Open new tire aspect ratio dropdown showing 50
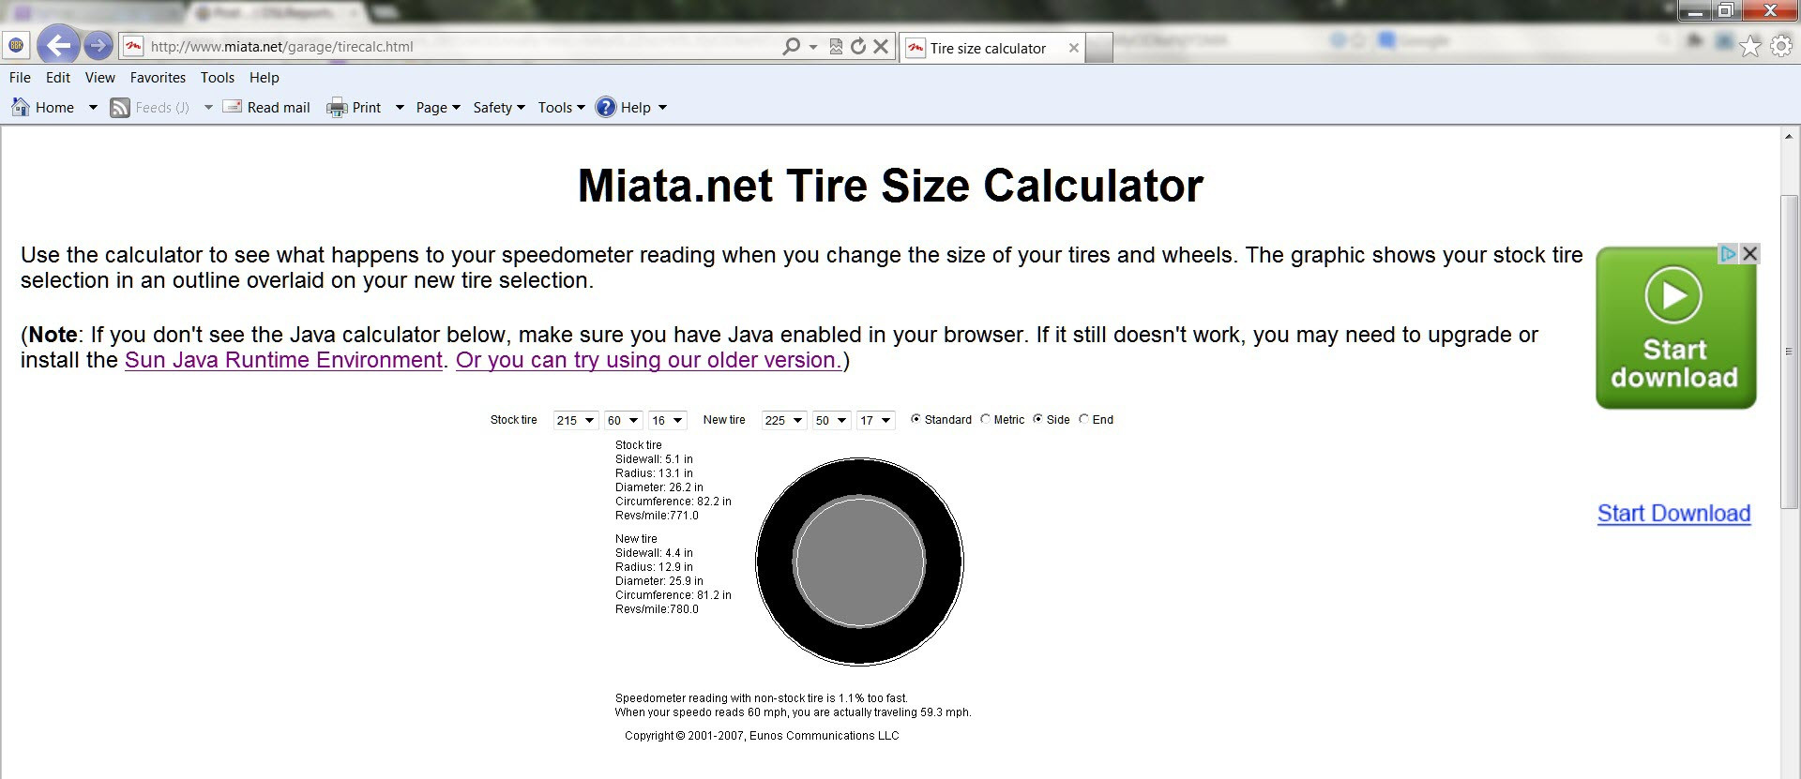1801x779 pixels. click(831, 420)
